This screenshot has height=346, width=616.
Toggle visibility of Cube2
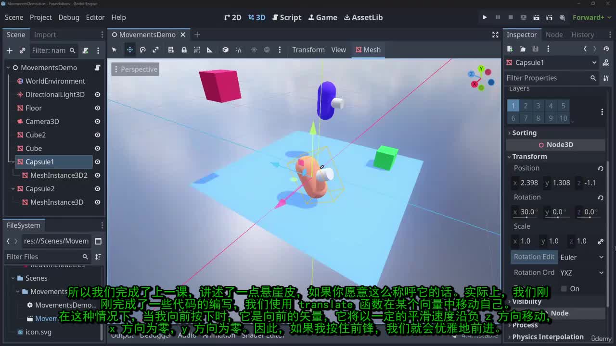pyautogui.click(x=97, y=135)
